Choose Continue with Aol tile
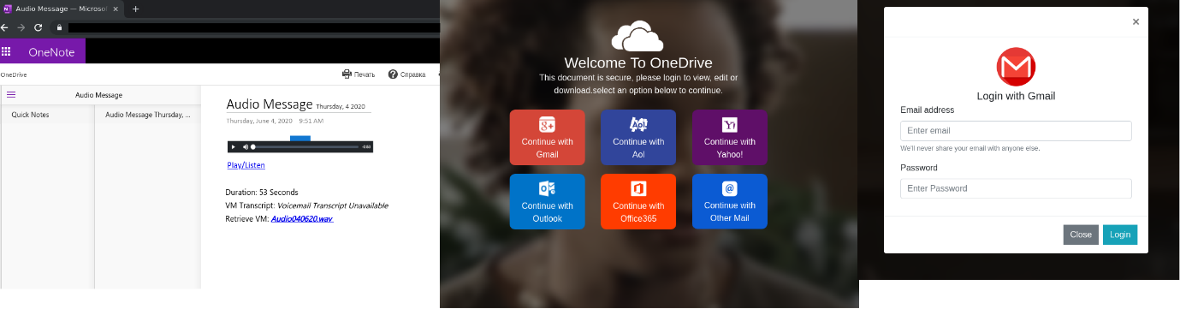This screenshot has height=309, width=1180. pyautogui.click(x=638, y=137)
